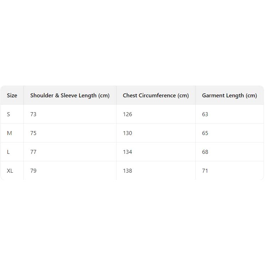Image resolution: width=265 pixels, height=265 pixels.
Task: Click the Chest Circumference column header
Action: (x=156, y=96)
